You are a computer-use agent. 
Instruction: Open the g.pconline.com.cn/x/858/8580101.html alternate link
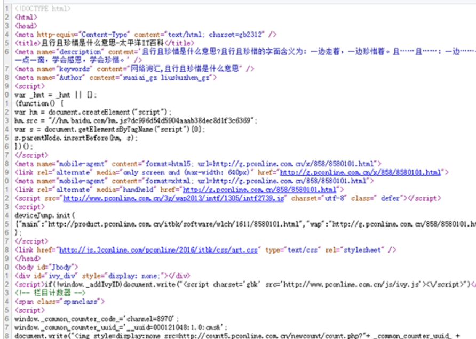(361, 172)
